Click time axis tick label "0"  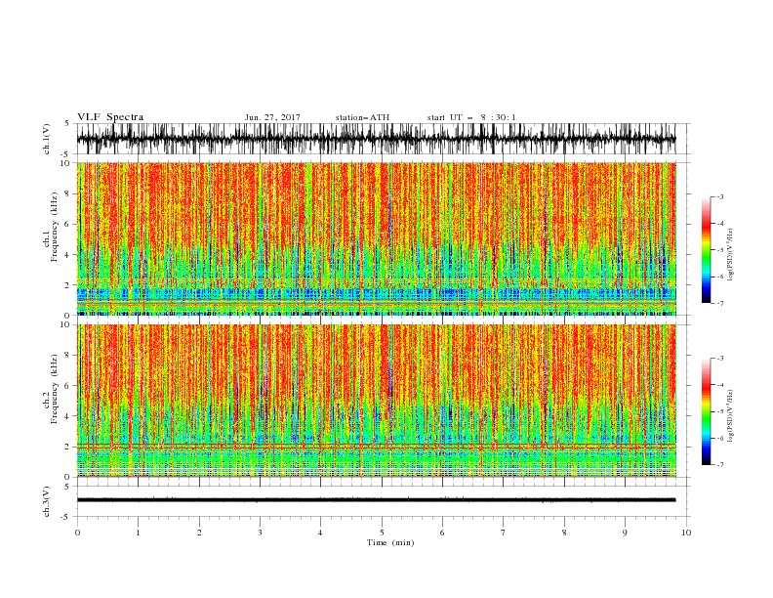(x=77, y=533)
